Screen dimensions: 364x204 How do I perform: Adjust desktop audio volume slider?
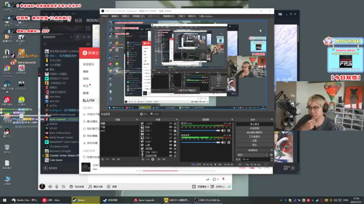pyautogui.click(x=200, y=142)
